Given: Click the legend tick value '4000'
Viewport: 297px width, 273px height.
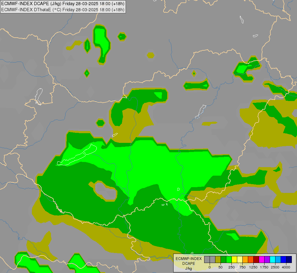Looking at the screenshot, I should point(286,267).
